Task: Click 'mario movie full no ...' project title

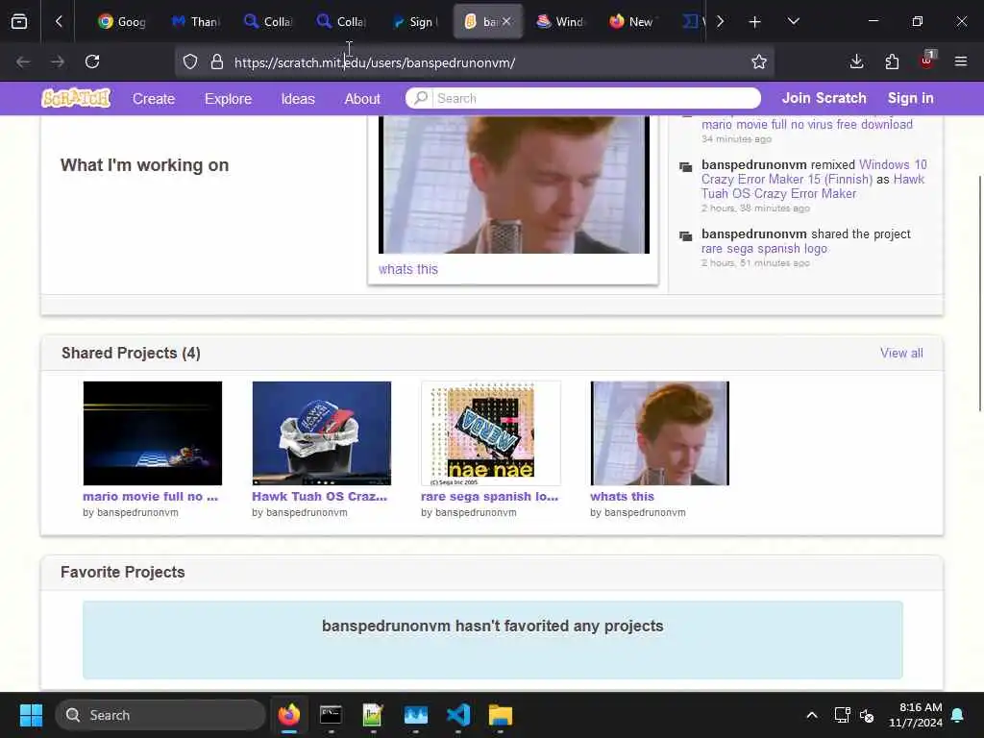Action: (x=151, y=497)
